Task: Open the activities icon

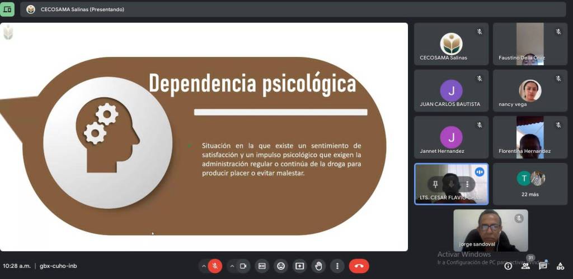Action: coord(561,266)
